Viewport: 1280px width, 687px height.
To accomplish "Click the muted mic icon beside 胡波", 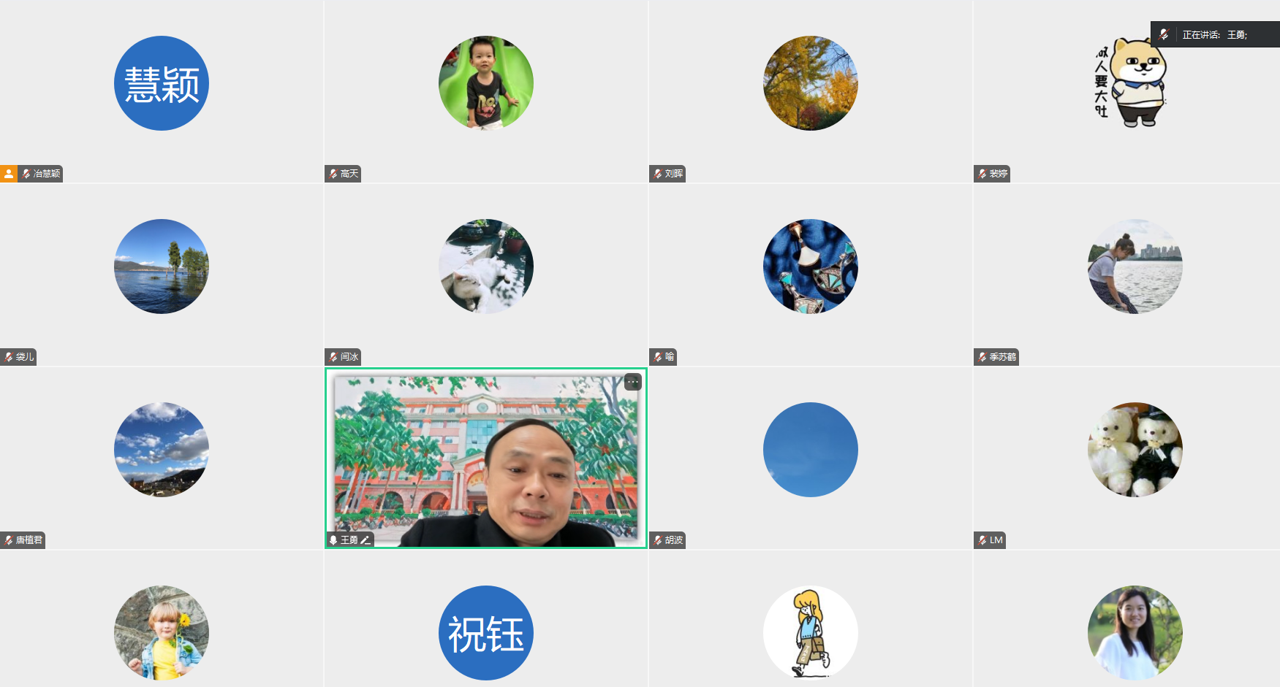I will pos(657,540).
